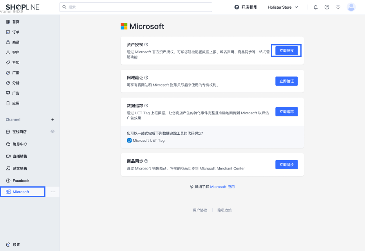365x251 pixels.
Task: Click the 立即授权 authorize button
Action: point(287,51)
